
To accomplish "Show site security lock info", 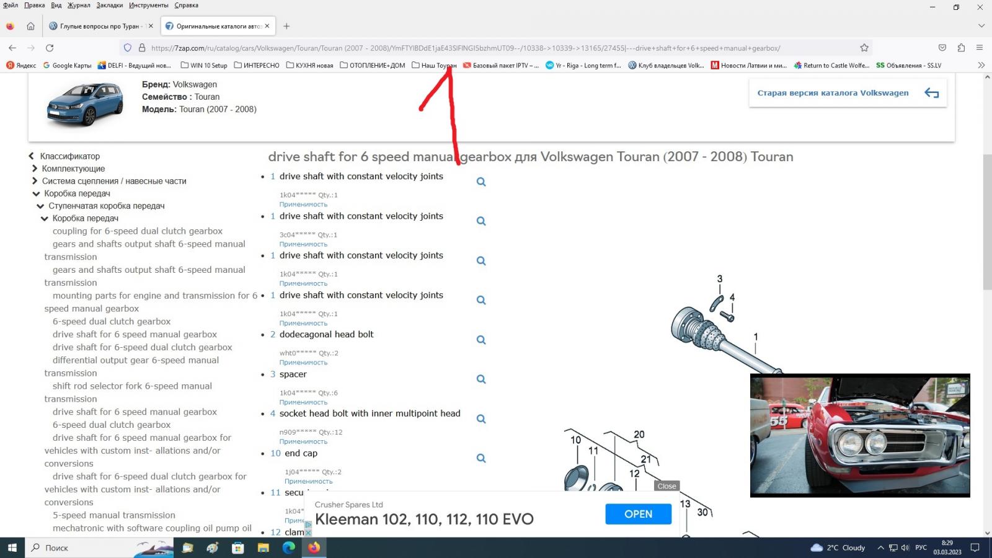I will (x=141, y=48).
